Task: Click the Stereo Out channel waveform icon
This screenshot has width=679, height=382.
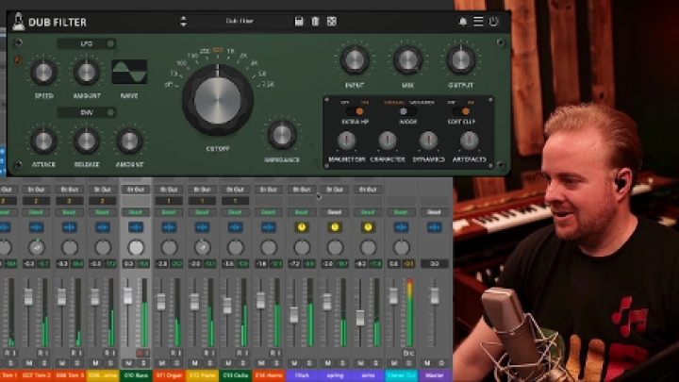Action: coord(401,227)
